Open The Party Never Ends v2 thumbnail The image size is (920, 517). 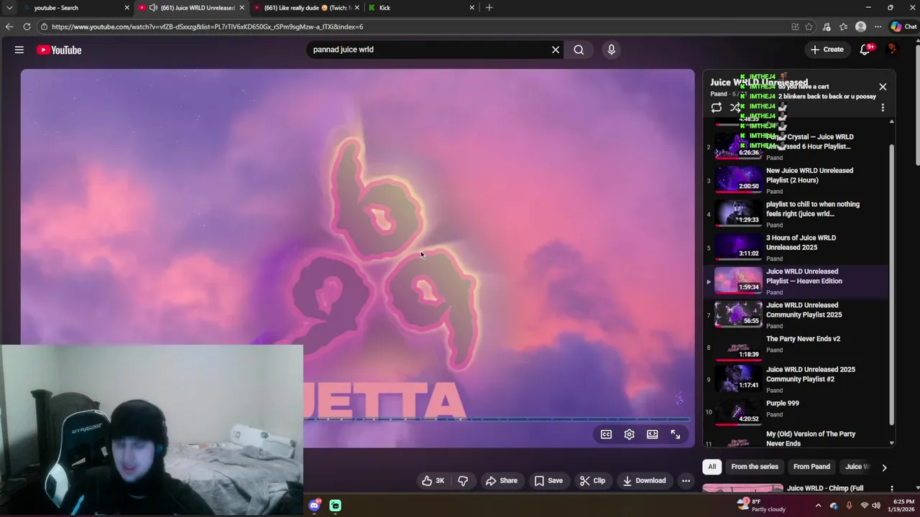click(738, 348)
